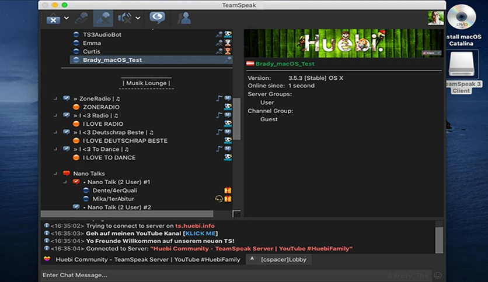The height and width of the screenshot is (282, 488).
Task: Click the subscribed icon on I <3 Radio channel
Action: pos(67,115)
